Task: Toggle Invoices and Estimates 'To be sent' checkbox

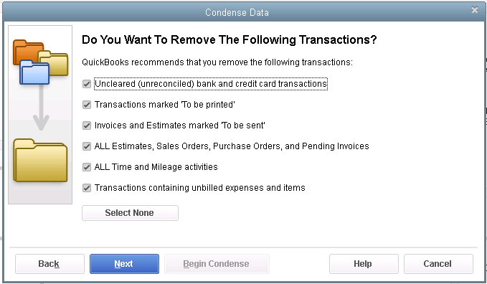Action: [87, 126]
